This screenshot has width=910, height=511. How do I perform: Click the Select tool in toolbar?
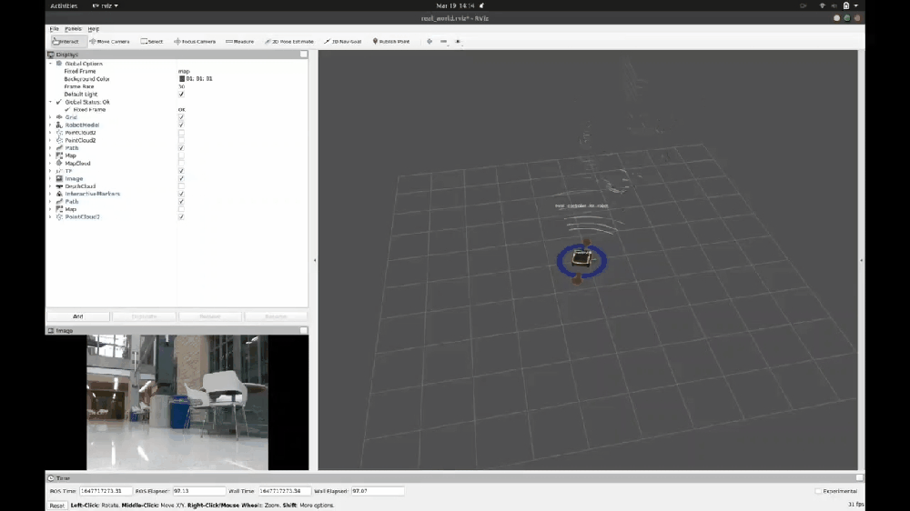152,41
